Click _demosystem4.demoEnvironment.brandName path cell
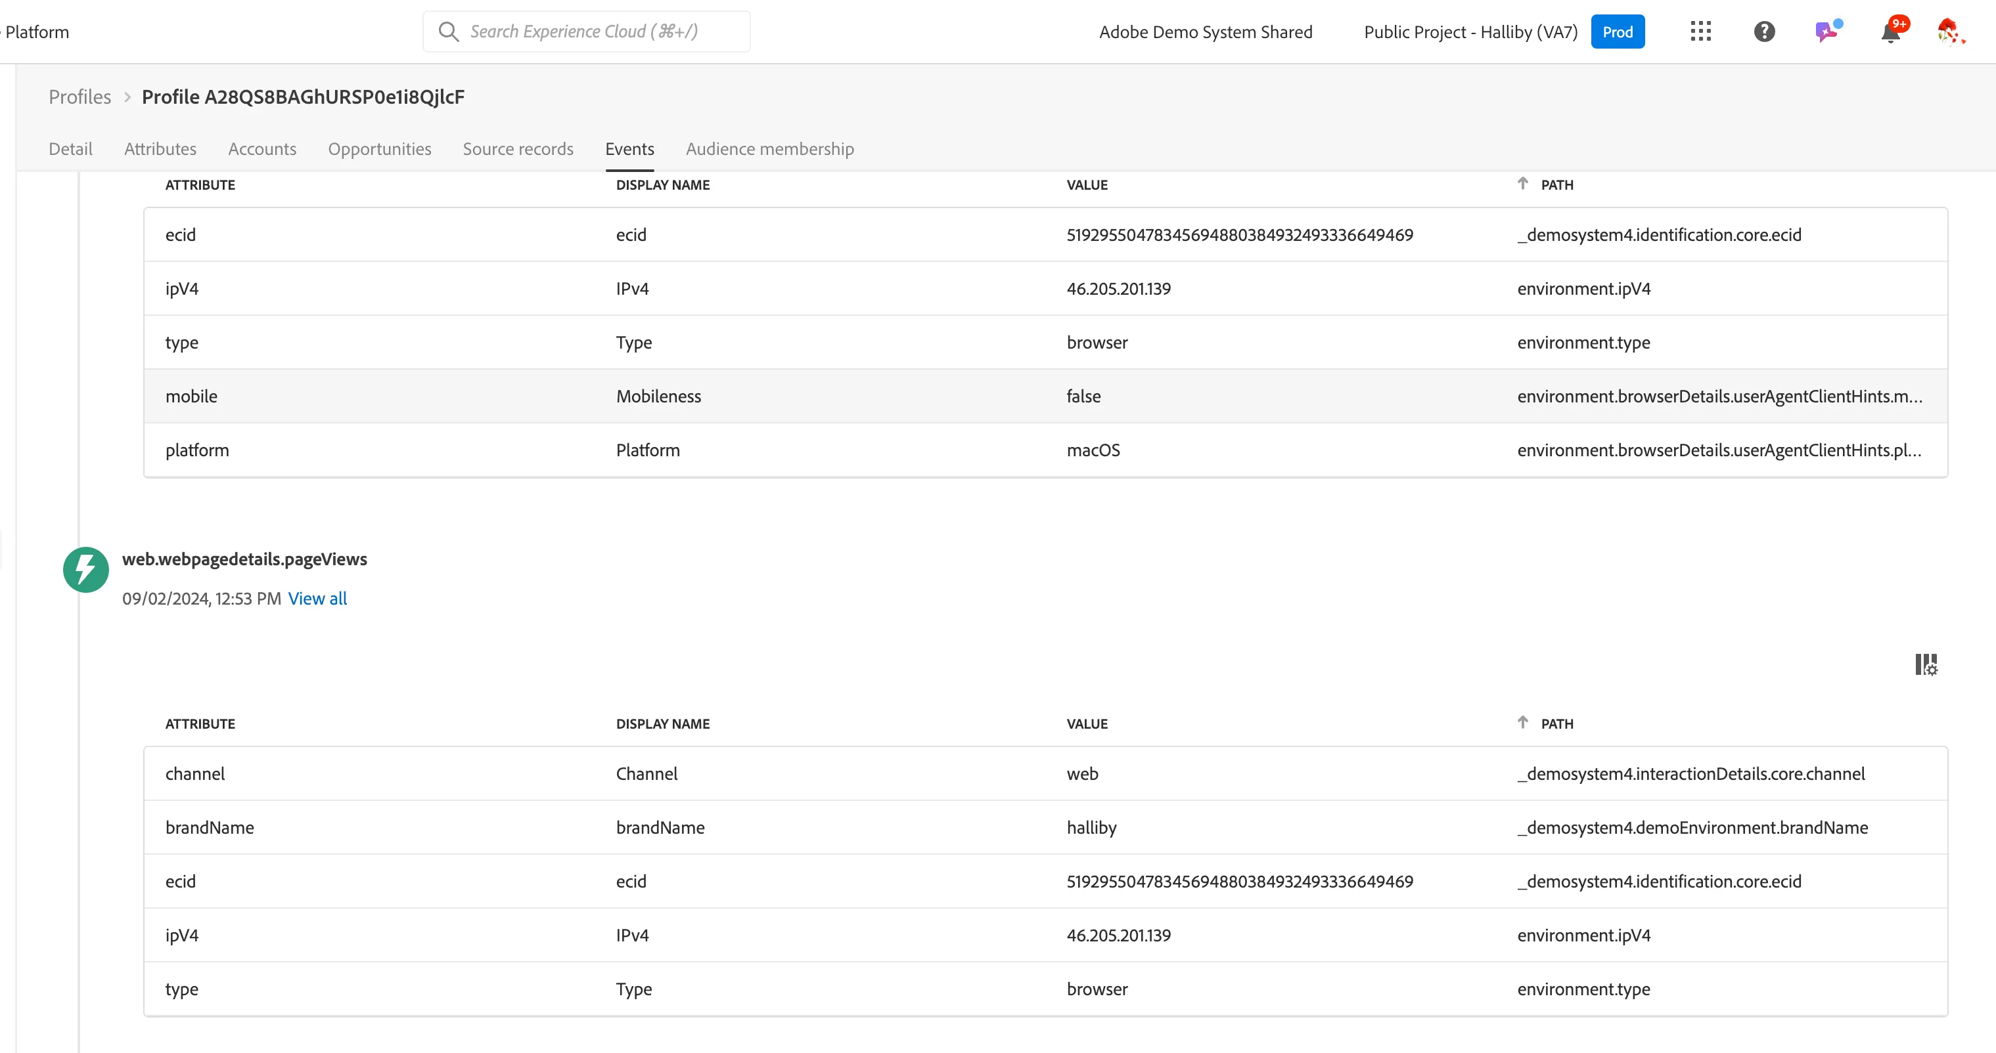Screen dimensions: 1996x1053 coord(1692,827)
